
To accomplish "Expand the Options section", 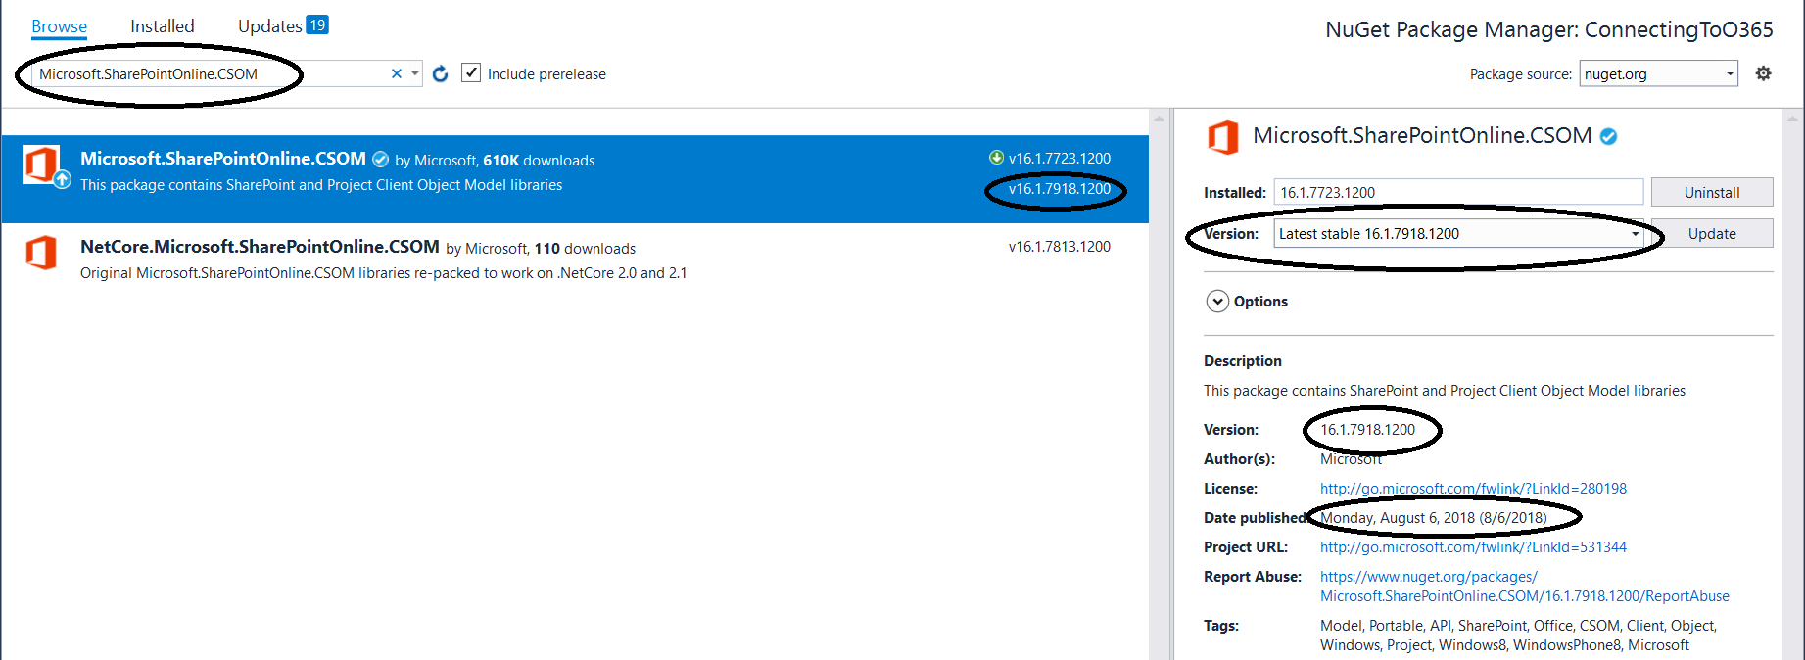I will (x=1217, y=302).
